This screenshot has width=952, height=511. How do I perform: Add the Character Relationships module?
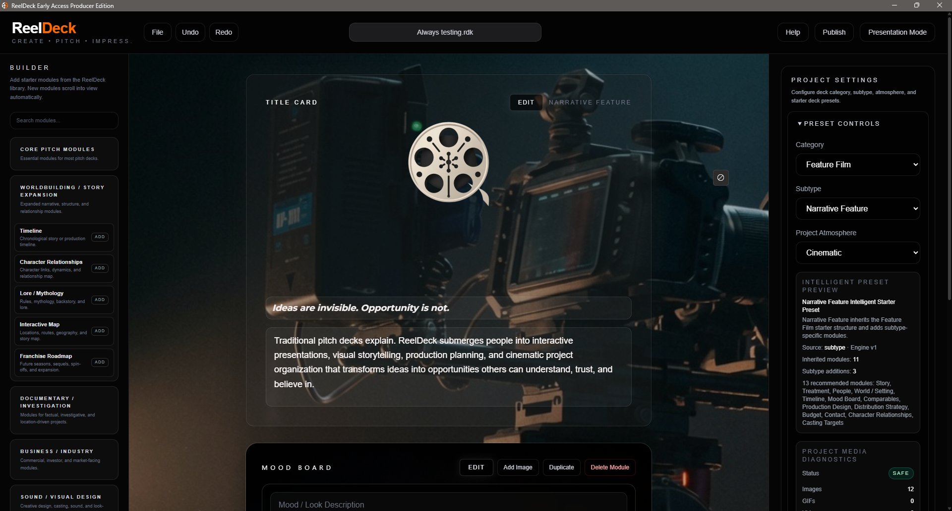click(x=100, y=268)
